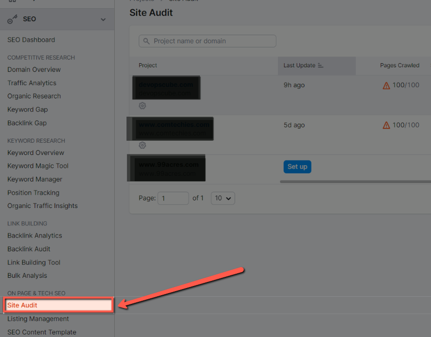Screen dimensions: 431x337
Task: Open Position Tracking
Action: [33, 192]
